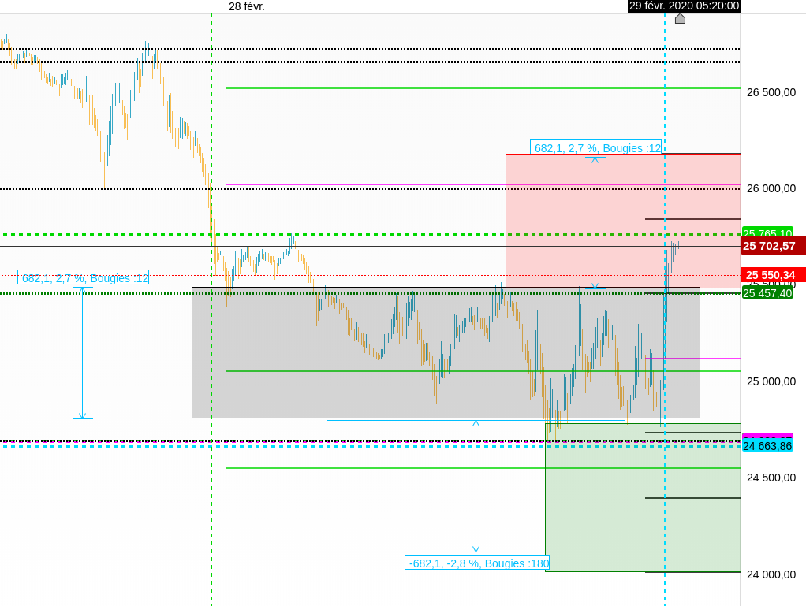The width and height of the screenshot is (806, 606).
Task: Click the 28 févr. date label
Action: (x=247, y=6)
